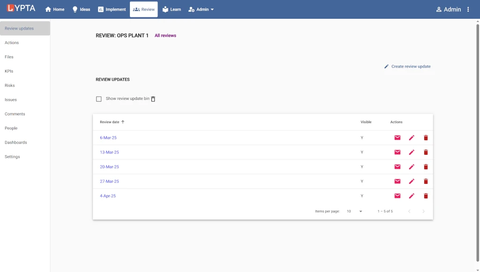Delete the 6-Mar-25 review update
This screenshot has height=272, width=480.
coord(426,138)
